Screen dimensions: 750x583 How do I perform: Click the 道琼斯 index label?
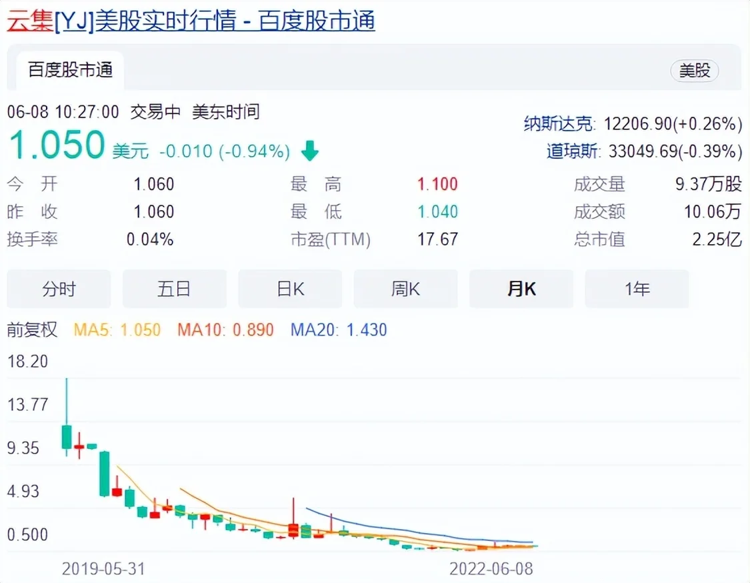573,151
